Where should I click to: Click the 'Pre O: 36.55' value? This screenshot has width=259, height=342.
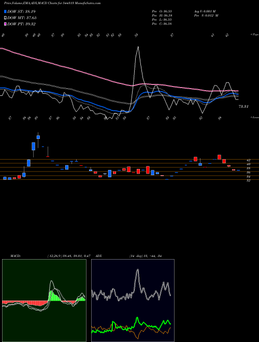pos(162,11)
